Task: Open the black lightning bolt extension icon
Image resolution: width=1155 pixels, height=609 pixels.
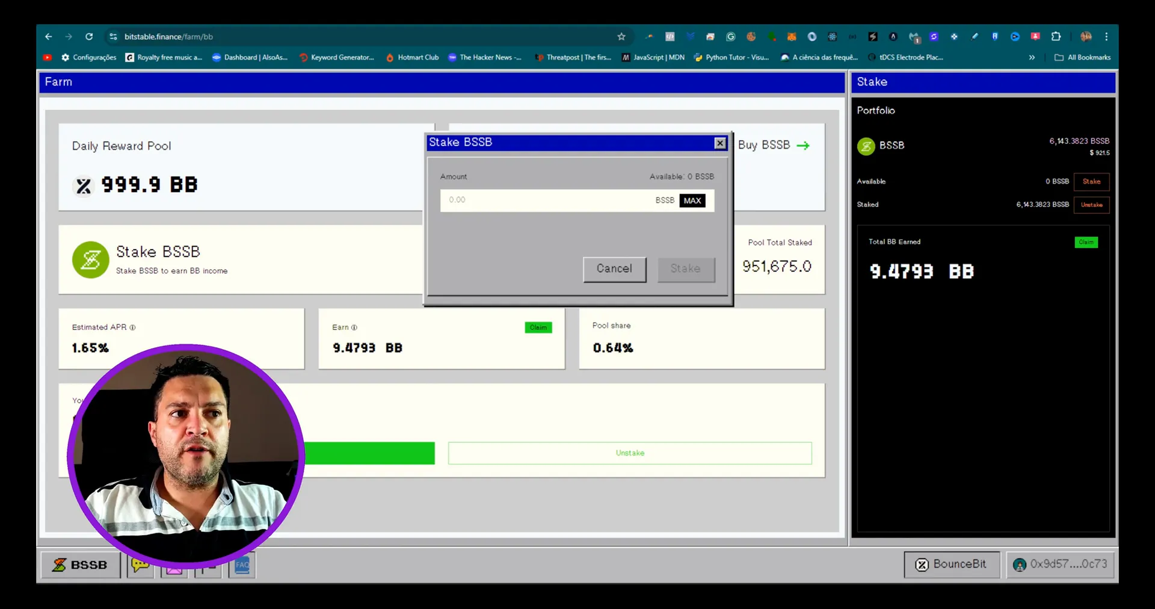Action: [x=872, y=37]
